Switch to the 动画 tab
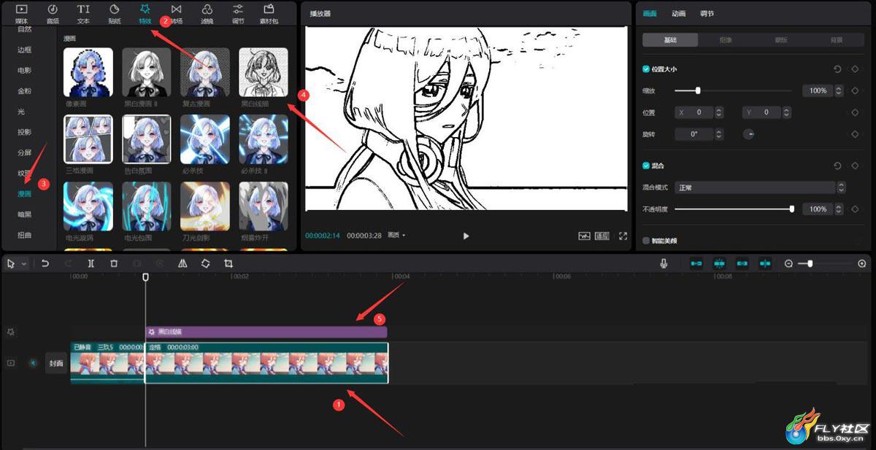 [678, 13]
